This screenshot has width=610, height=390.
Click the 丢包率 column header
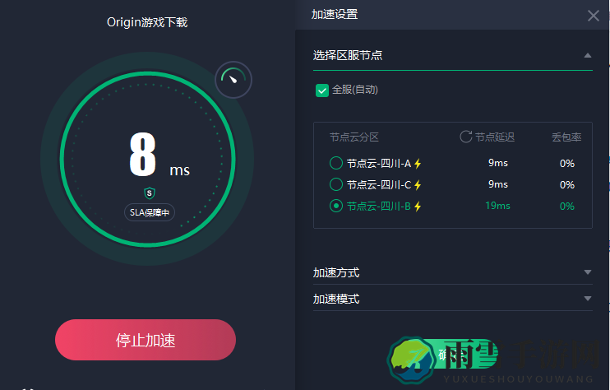566,137
